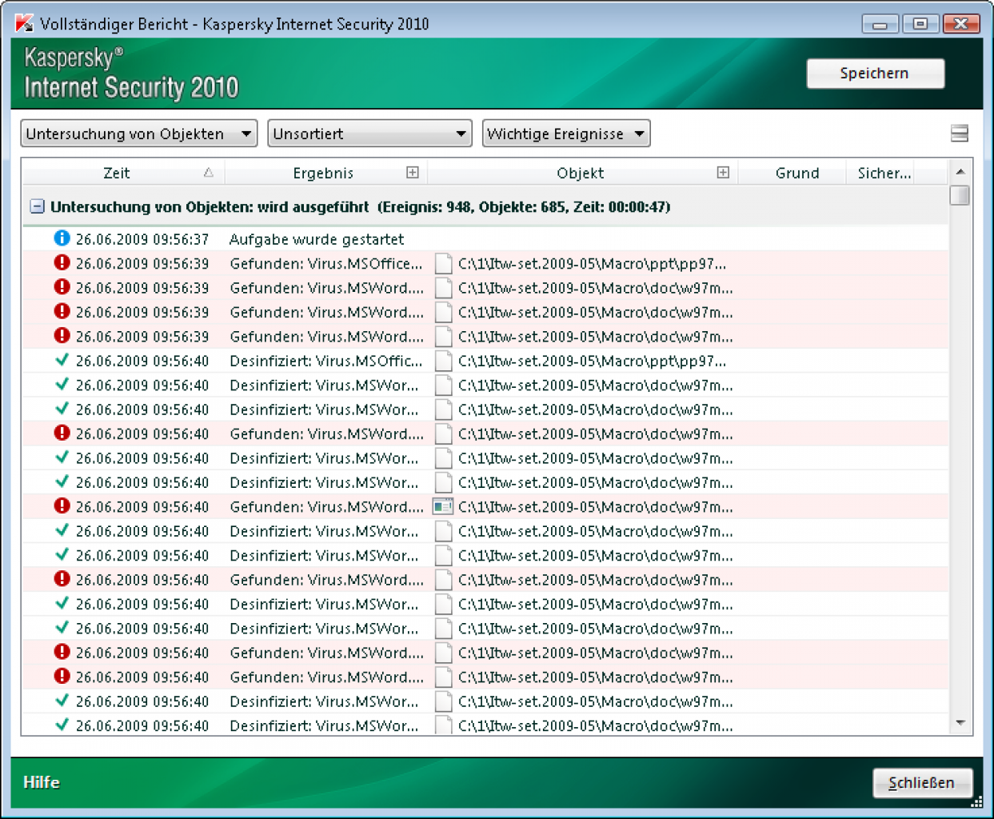Click the ppt\pp97 path in the Gefunden row

(593, 263)
